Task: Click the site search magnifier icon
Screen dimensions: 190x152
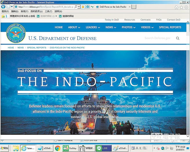Action: 178,38
